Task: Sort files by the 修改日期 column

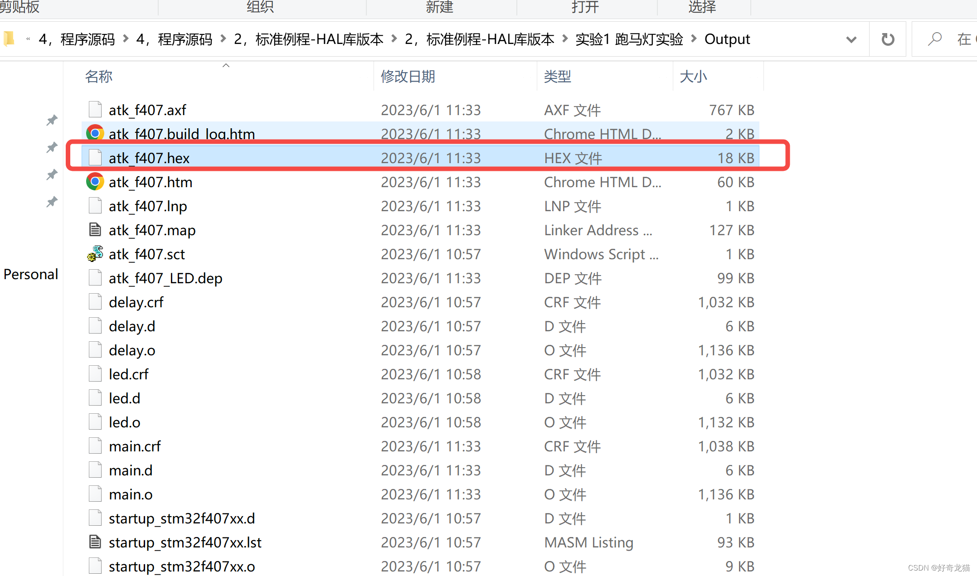Action: coord(408,76)
